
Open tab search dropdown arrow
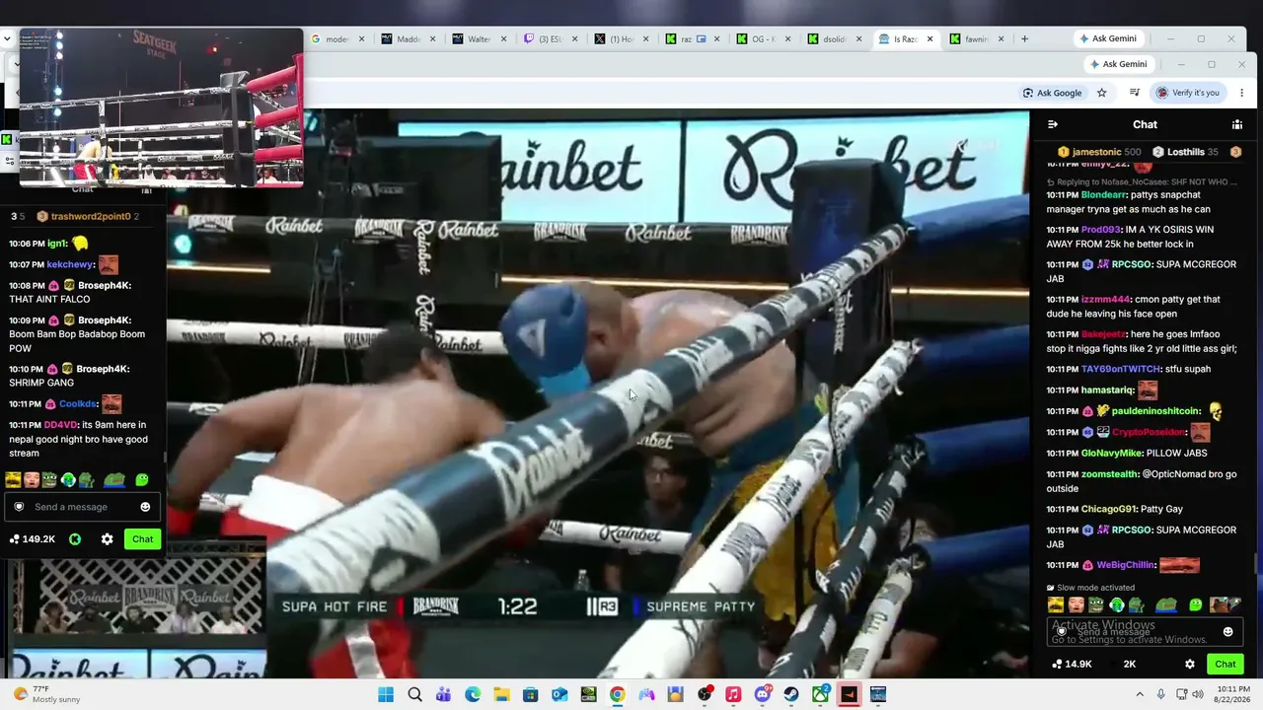click(x=8, y=38)
